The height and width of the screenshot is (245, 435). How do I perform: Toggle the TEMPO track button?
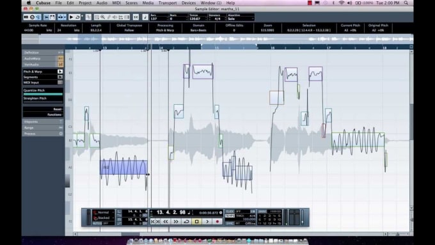(x=230, y=216)
